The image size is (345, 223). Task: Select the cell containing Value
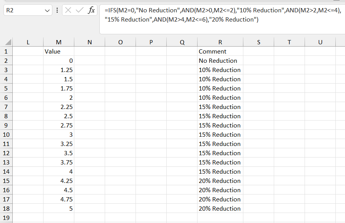59,51
